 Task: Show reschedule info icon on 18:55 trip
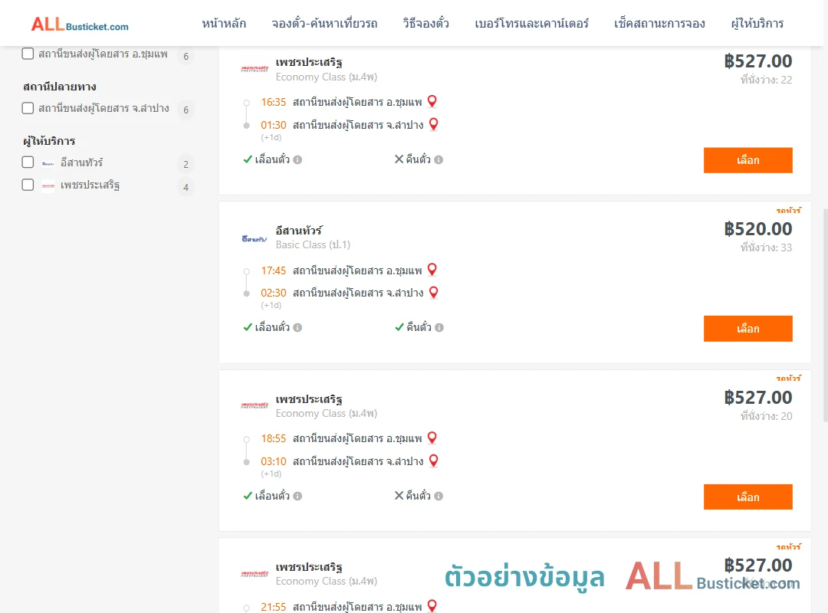(297, 496)
